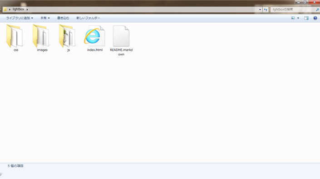Select the index.html file name text

click(95, 50)
